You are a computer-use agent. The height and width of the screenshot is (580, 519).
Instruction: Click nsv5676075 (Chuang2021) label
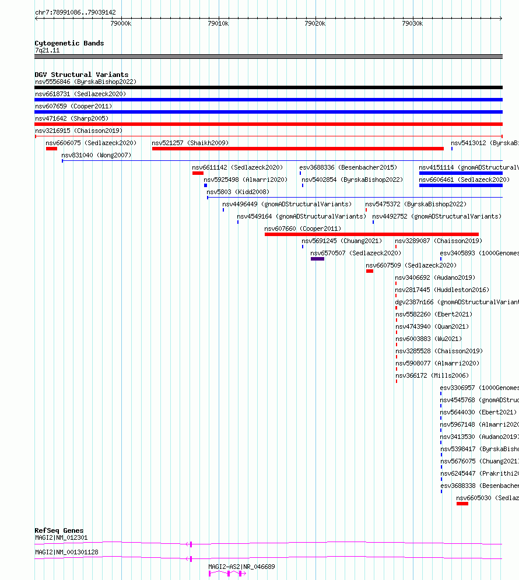480,461
